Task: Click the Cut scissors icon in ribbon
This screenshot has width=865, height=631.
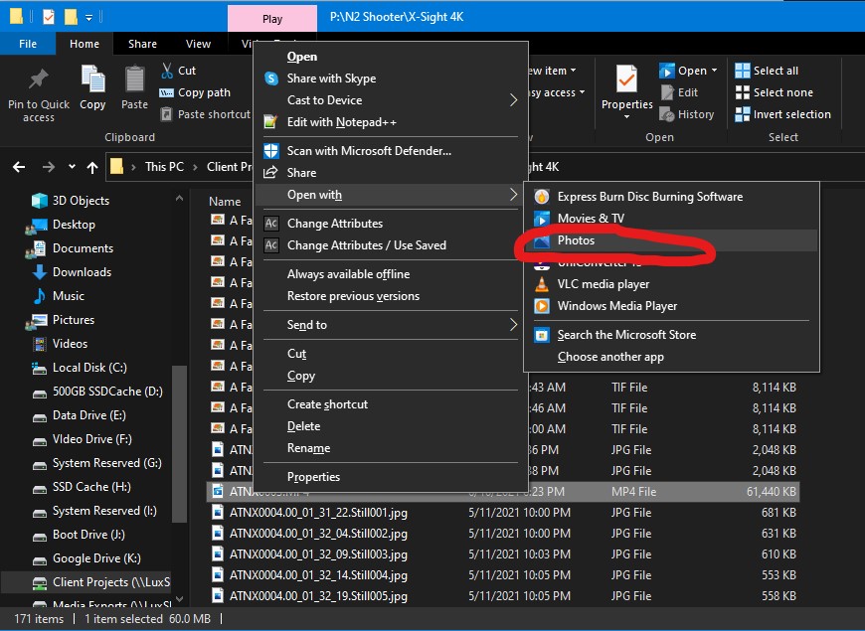Action: pos(167,71)
